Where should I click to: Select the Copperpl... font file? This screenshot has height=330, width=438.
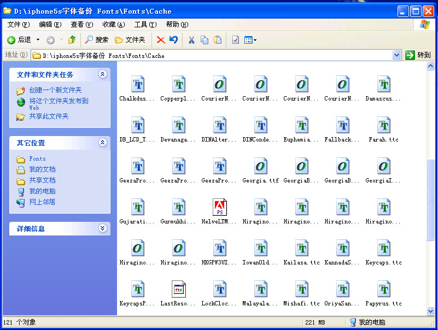178,88
